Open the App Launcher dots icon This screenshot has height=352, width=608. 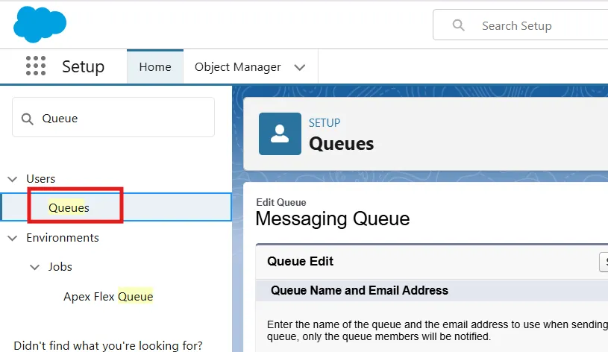[x=36, y=66]
